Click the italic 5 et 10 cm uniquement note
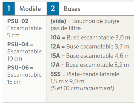Screen dimensions: 134x103 pos(82,88)
